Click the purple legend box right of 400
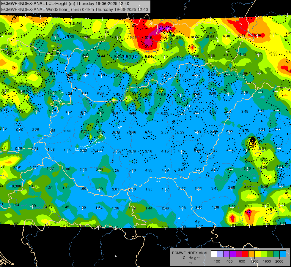 (x=233, y=254)
